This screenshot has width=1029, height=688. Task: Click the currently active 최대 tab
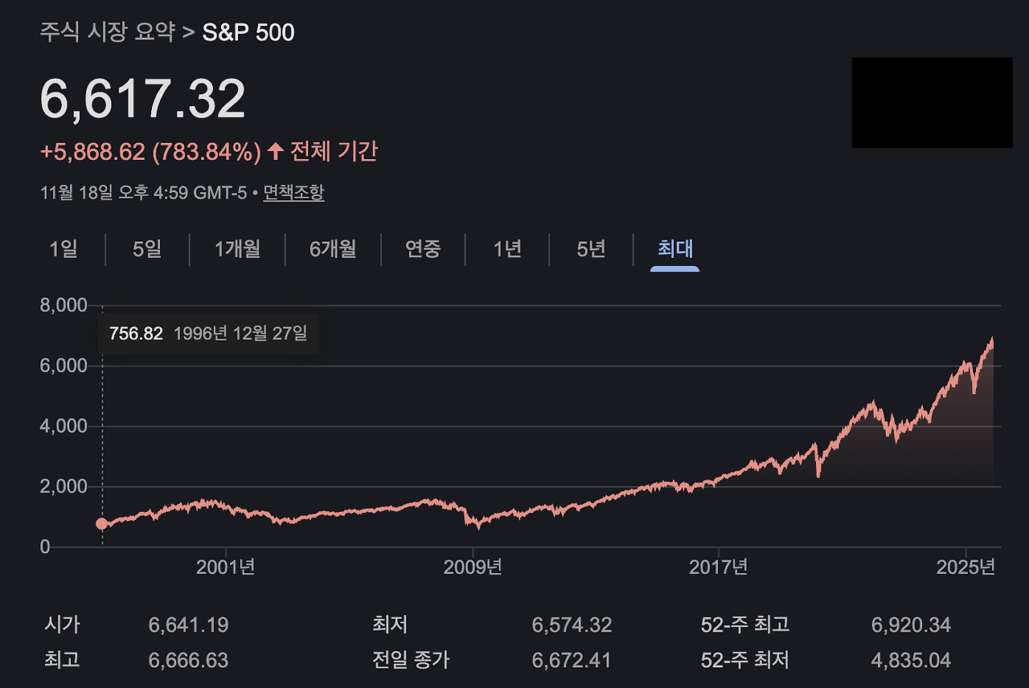[673, 250]
